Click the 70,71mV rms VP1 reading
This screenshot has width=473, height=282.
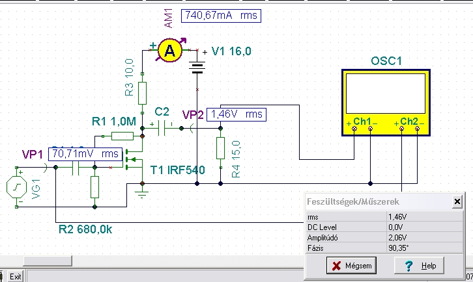tap(85, 154)
